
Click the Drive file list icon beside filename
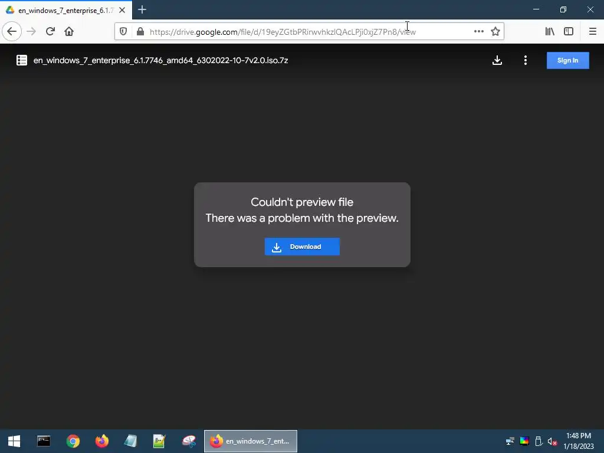pos(22,60)
